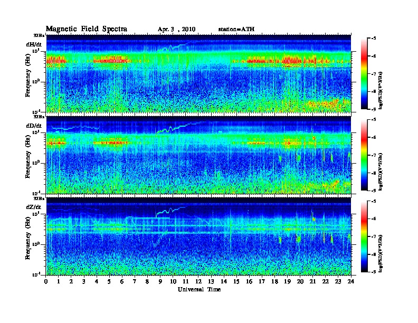Click the 32Hz label atop dH/dt panel
418x323 pixels.
(x=39, y=35)
